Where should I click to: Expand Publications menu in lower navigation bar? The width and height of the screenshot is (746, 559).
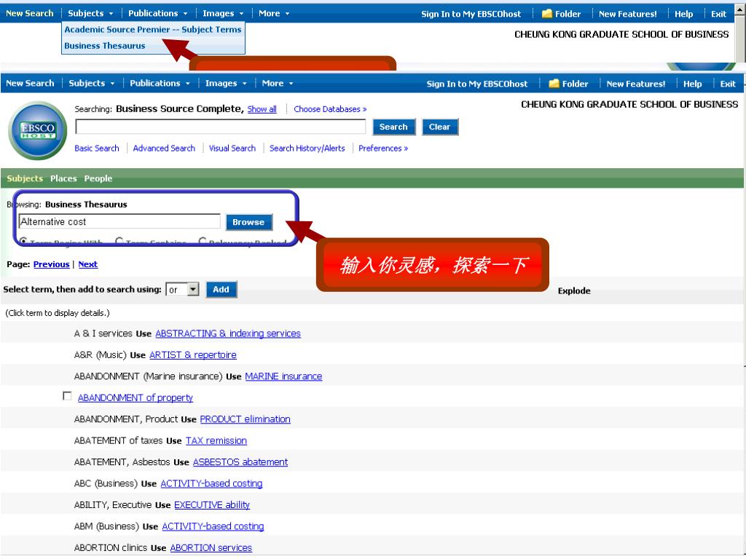(x=160, y=83)
